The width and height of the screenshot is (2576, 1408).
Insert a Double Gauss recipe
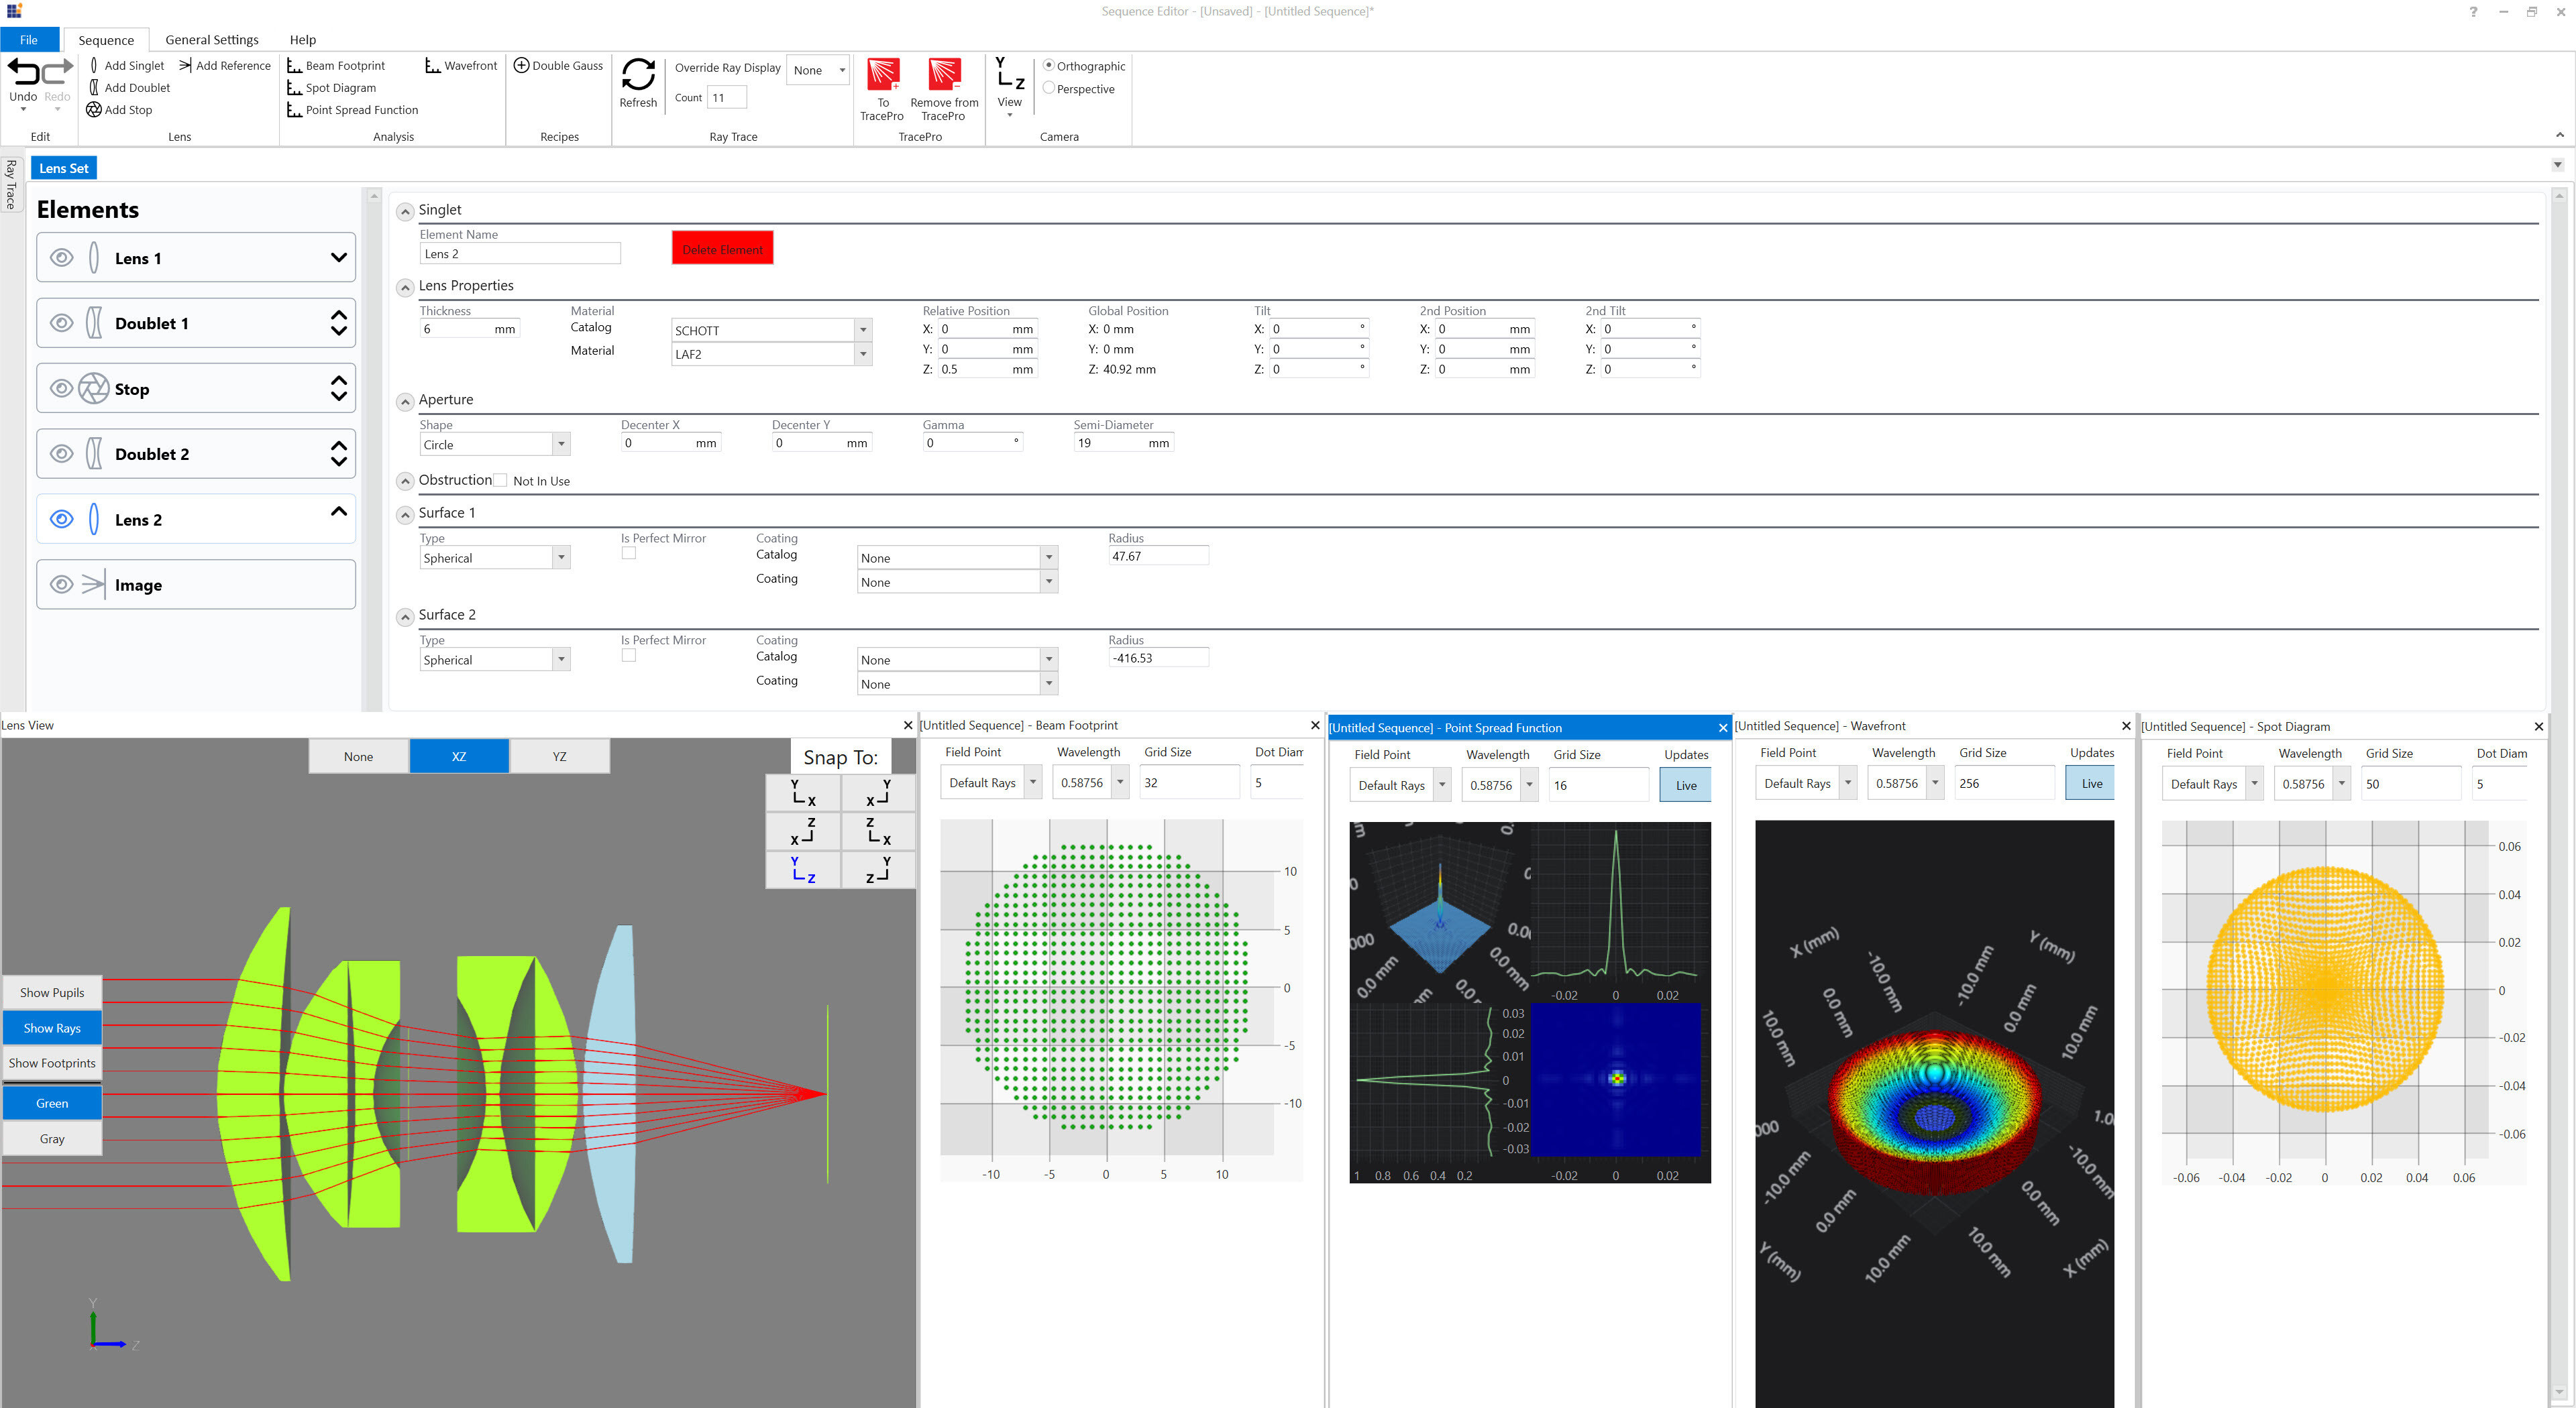pyautogui.click(x=559, y=65)
